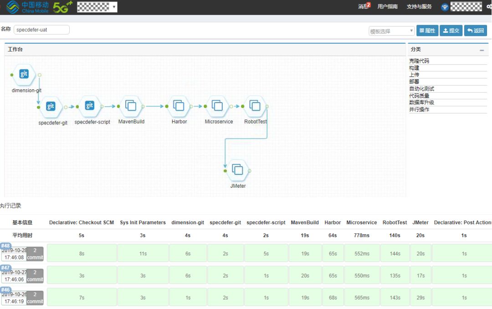Select the specdefer-git node icon
This screenshot has height=309, width=492.
pyautogui.click(x=51, y=107)
